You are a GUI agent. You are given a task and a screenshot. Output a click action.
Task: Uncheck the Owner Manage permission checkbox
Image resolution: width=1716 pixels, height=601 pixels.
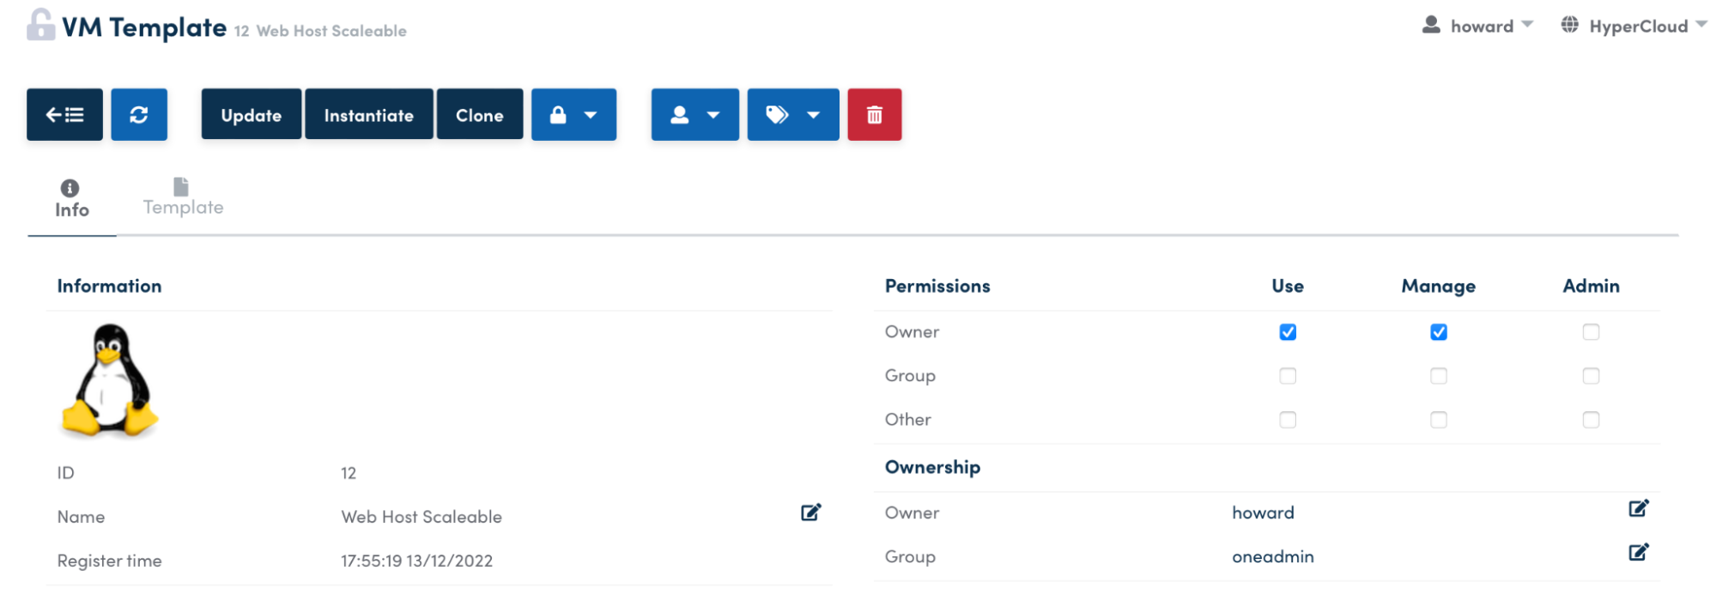(x=1438, y=332)
